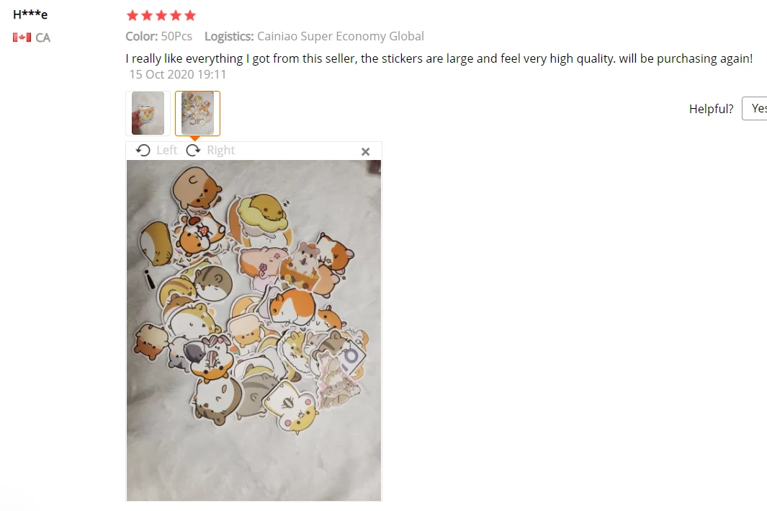
Task: Select the "Right" rotate label
Action: [x=220, y=150]
